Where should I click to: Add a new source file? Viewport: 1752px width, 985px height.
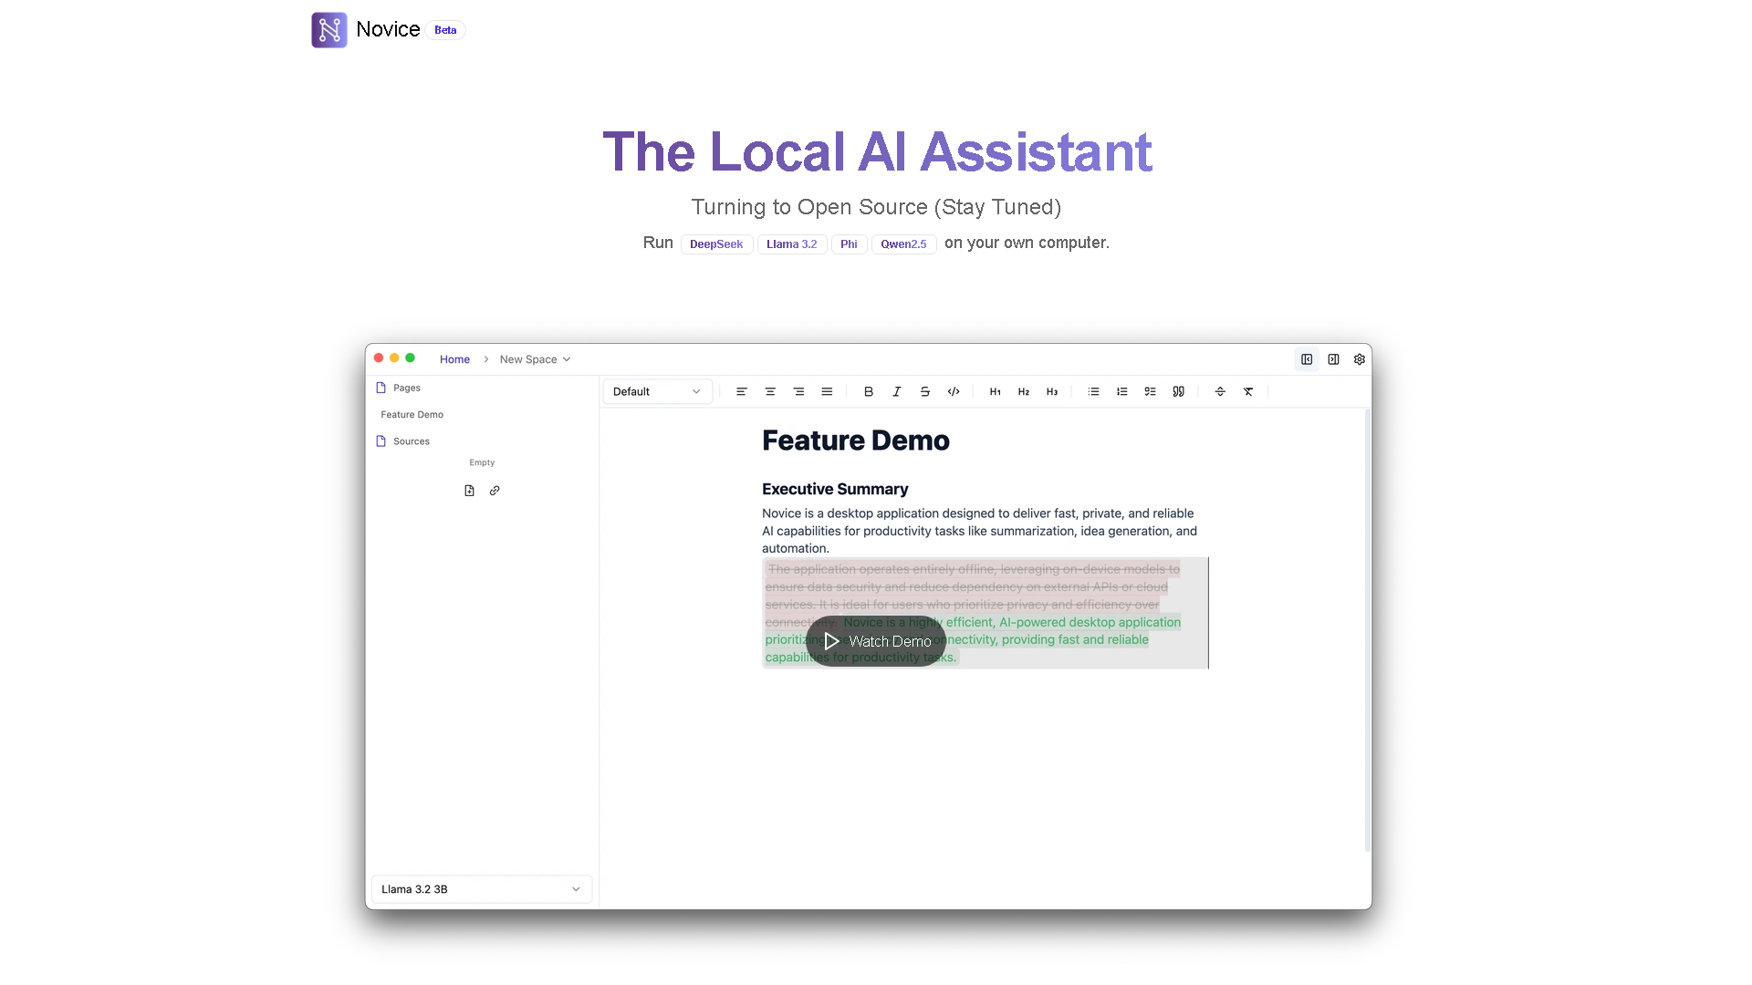click(x=469, y=490)
